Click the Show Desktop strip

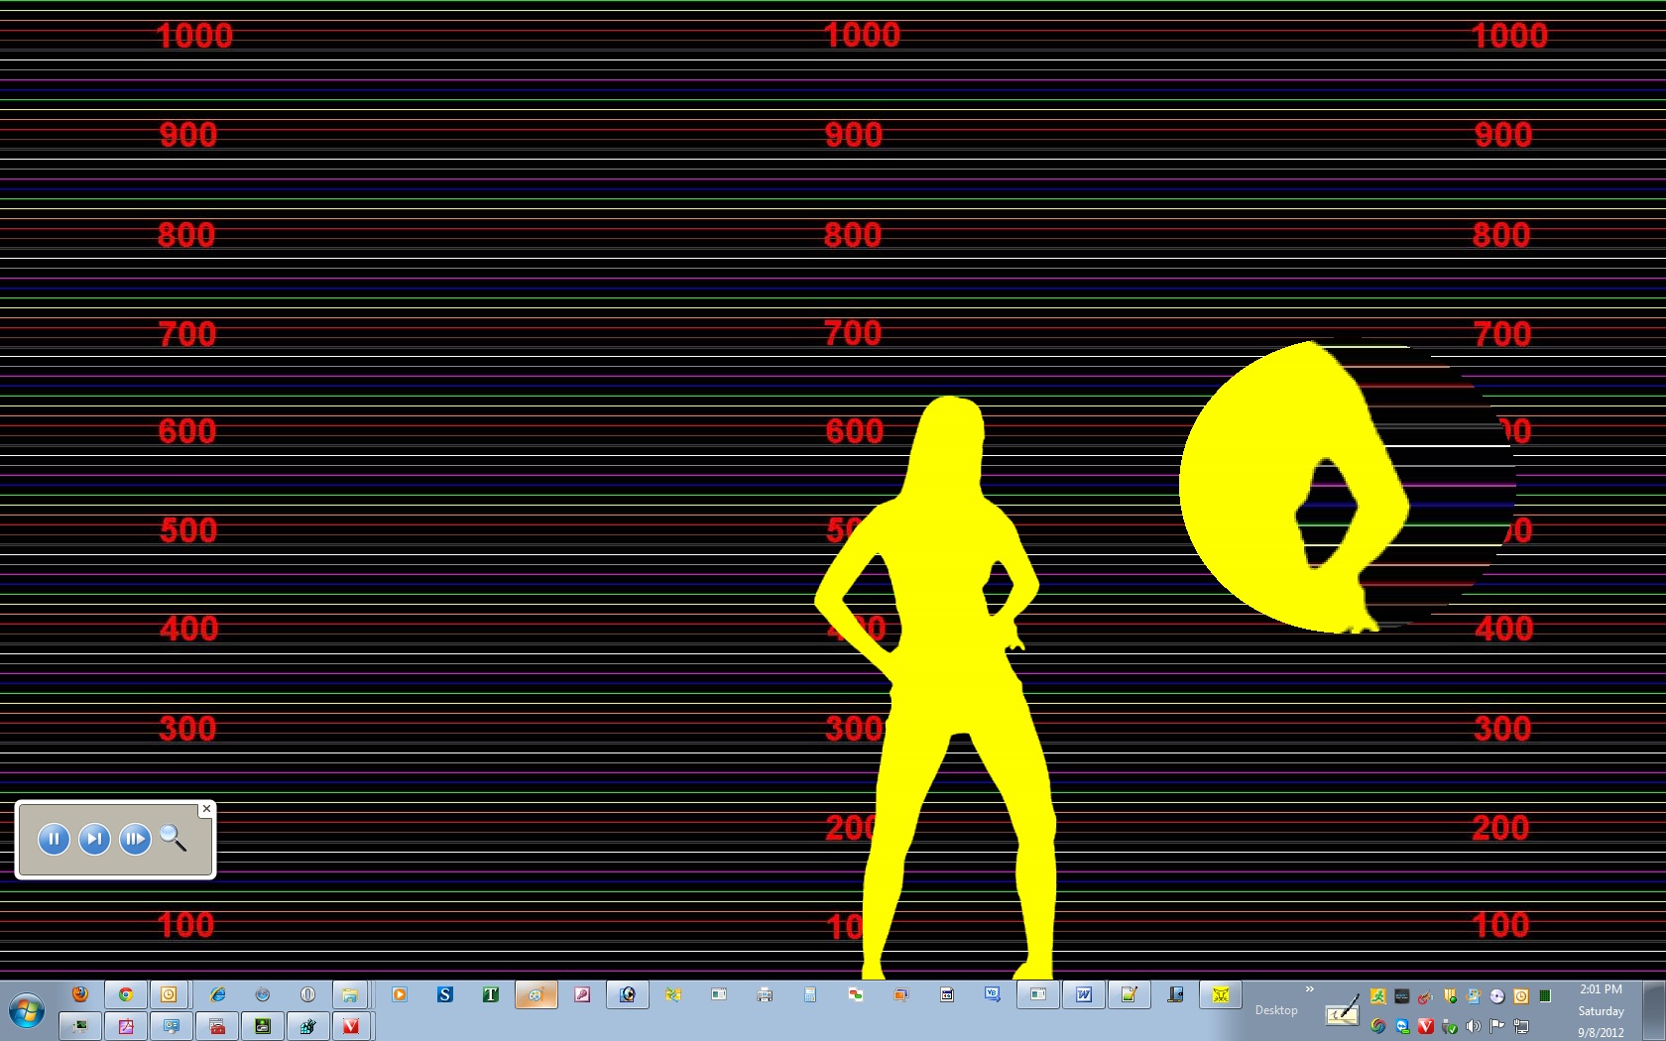[x=1656, y=1010]
